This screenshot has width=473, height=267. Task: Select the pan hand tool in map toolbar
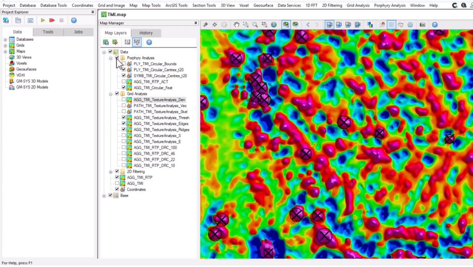click(x=237, y=25)
